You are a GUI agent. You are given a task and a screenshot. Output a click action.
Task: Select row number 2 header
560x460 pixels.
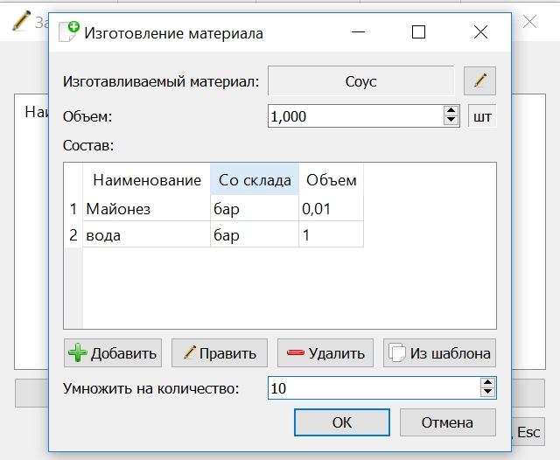point(73,234)
